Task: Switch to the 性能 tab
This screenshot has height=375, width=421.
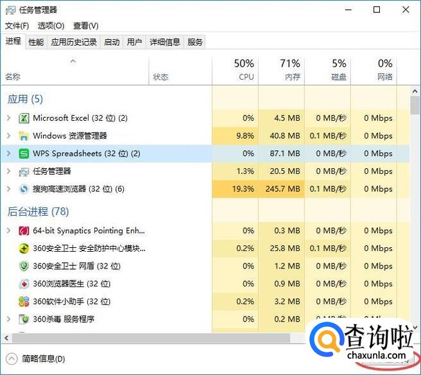Action: pos(36,42)
